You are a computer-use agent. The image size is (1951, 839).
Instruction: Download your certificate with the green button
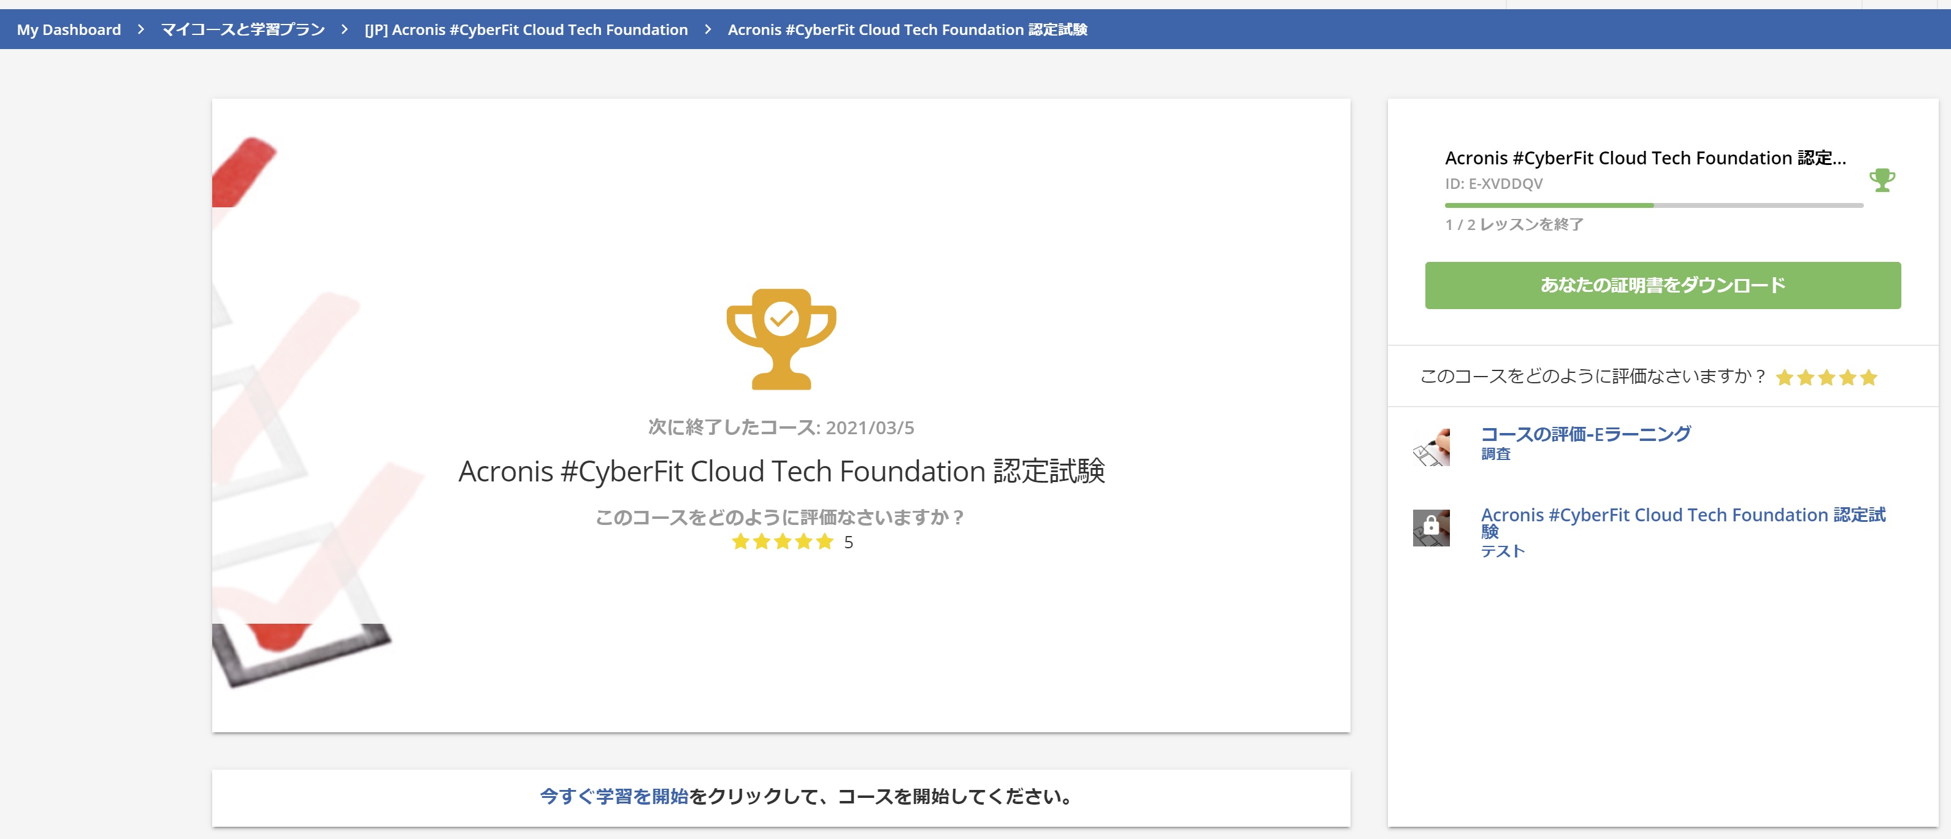pyautogui.click(x=1663, y=285)
